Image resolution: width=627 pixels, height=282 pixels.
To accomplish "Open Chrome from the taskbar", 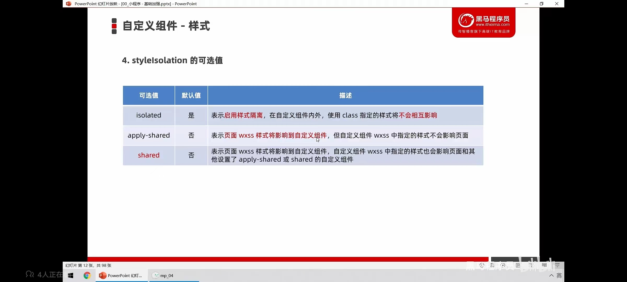I will pos(87,275).
